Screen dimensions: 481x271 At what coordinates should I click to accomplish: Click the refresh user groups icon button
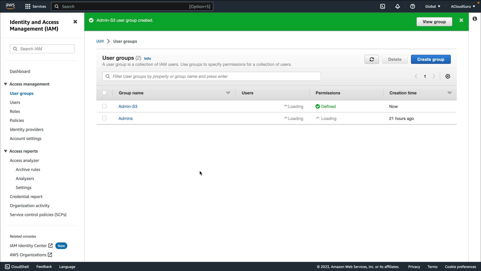point(372,59)
